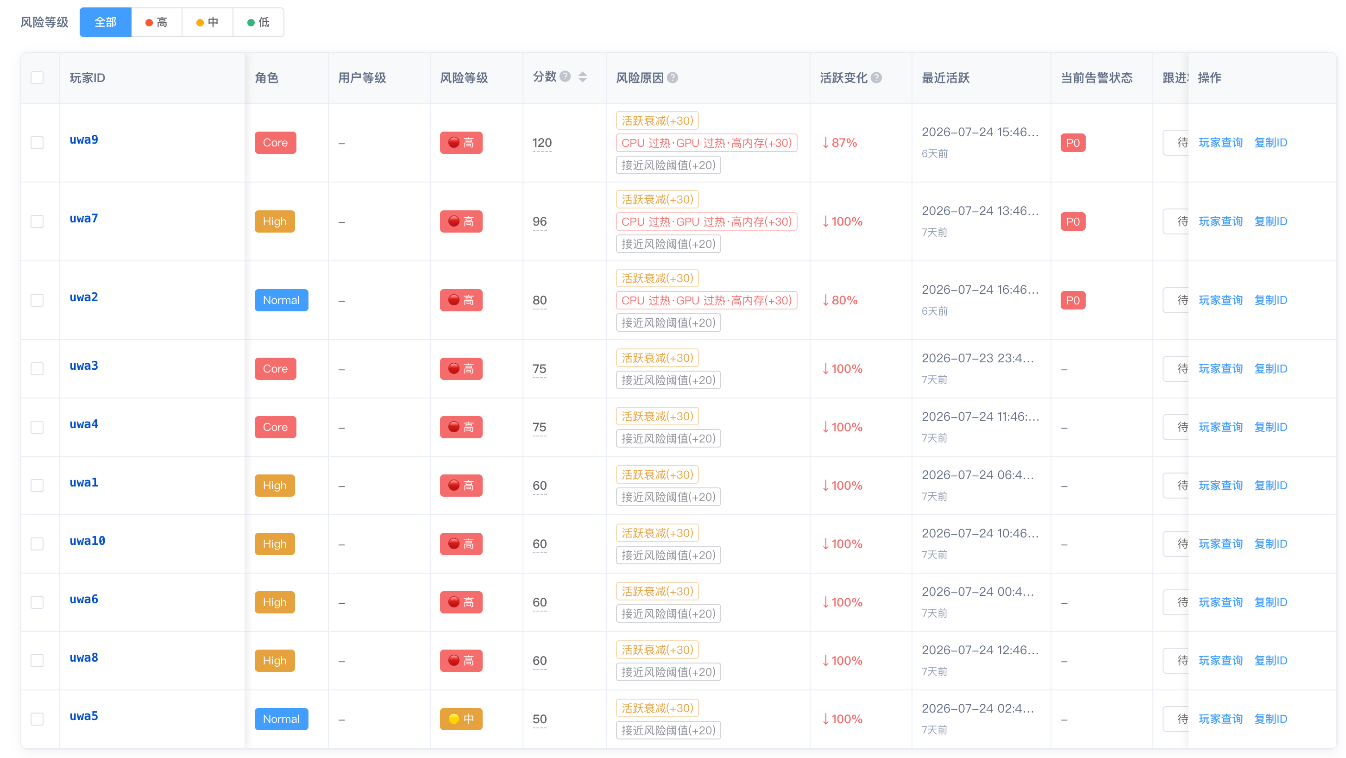Click the ↓87% activity change for uwa9
Viewport: 1346px width, 758px height.
click(x=839, y=143)
